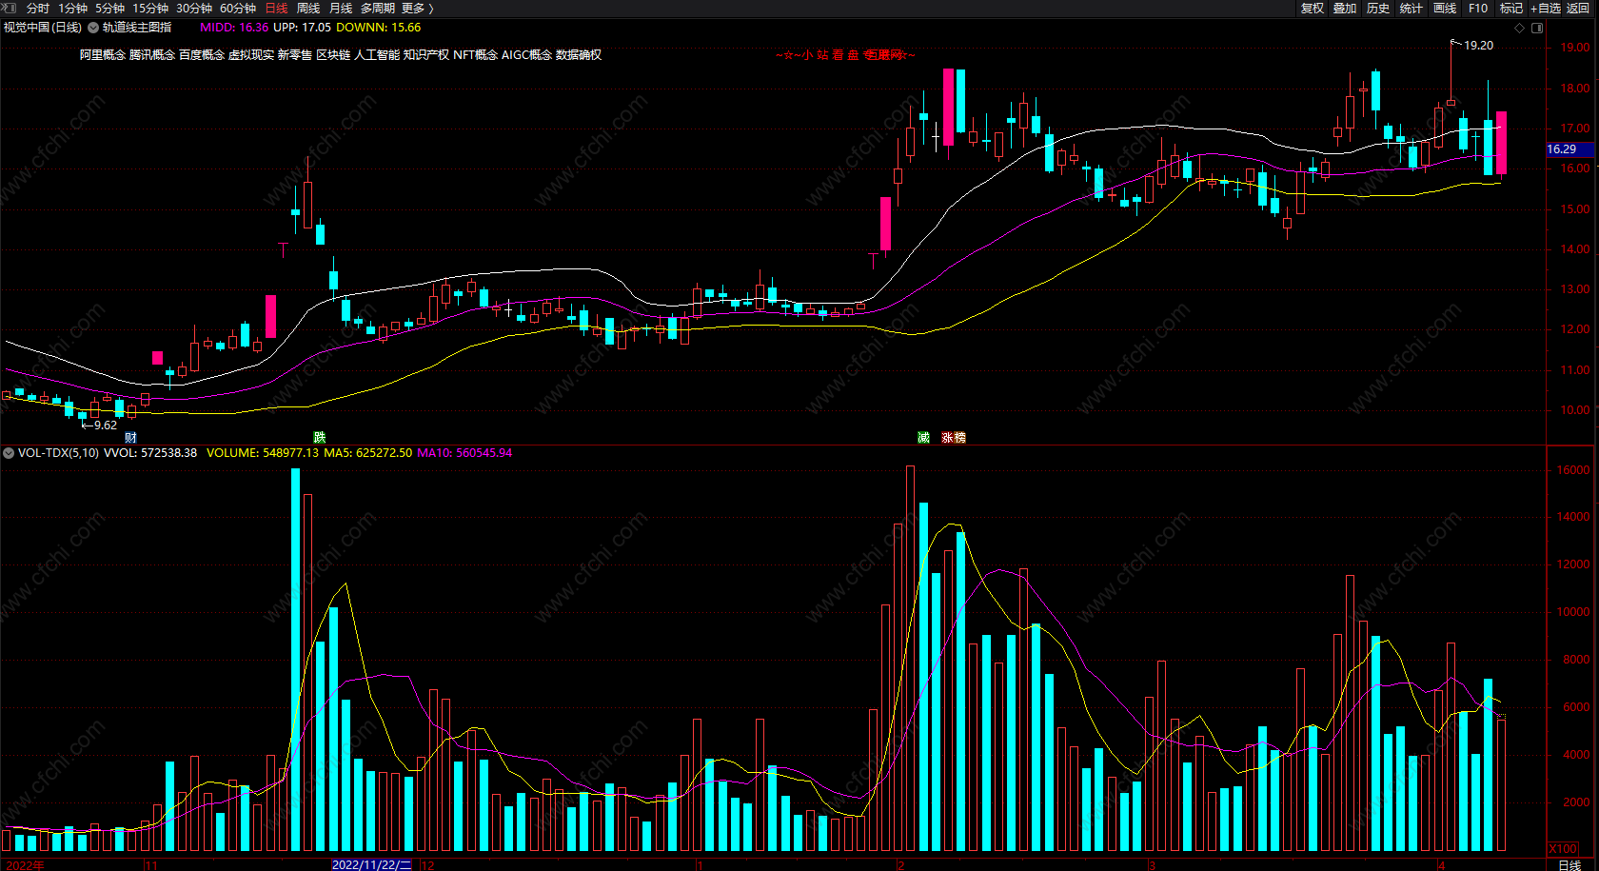Click the 涨榜 marker below chart
Screen dimensions: 1599x871
click(954, 438)
